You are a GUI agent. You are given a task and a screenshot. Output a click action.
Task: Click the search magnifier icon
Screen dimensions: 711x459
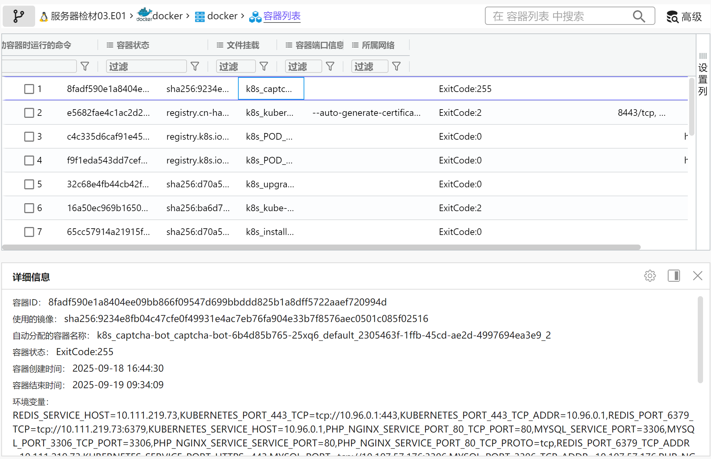coord(639,16)
